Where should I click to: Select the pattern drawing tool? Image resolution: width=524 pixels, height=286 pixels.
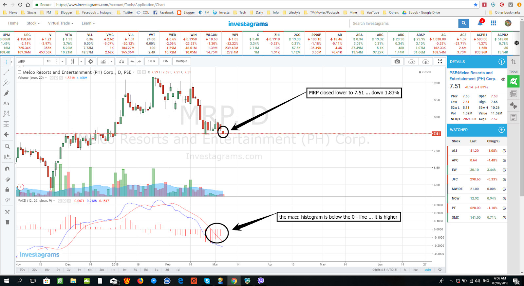6,114
